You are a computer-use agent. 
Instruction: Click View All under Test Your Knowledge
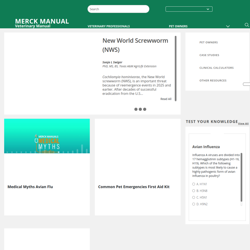coord(243,124)
